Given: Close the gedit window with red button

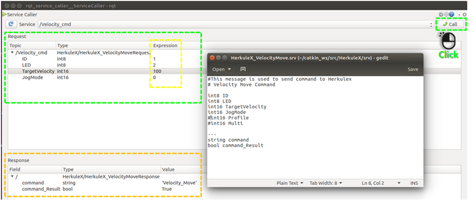Looking at the screenshot, I should point(212,58).
